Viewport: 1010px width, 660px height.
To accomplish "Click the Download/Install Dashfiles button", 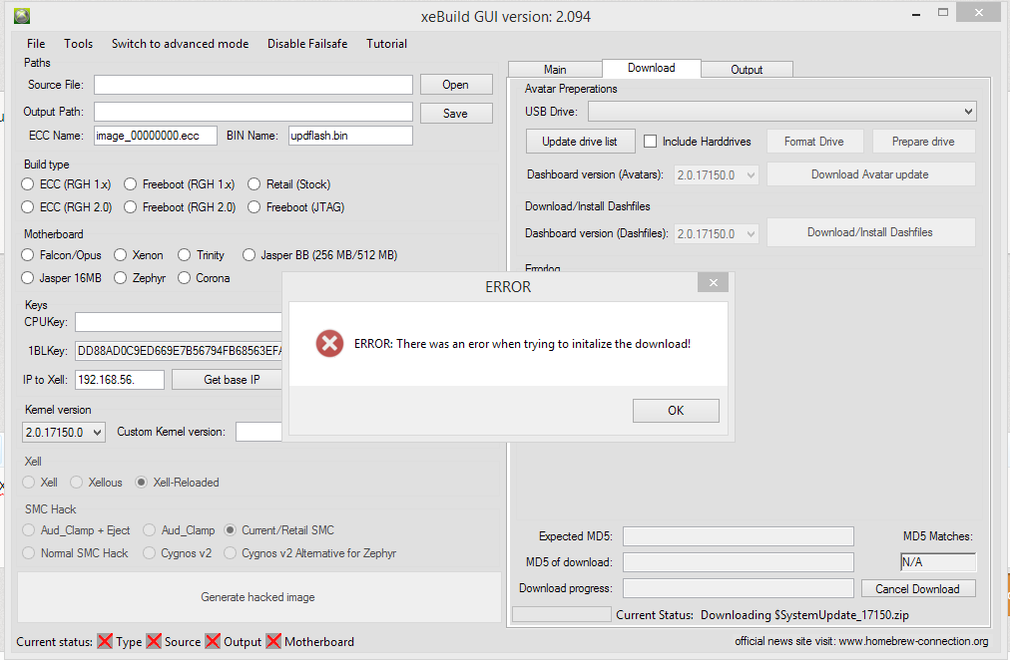I will pos(871,232).
